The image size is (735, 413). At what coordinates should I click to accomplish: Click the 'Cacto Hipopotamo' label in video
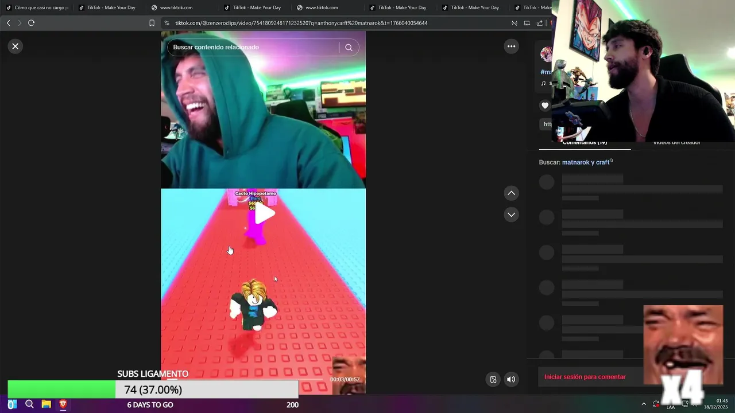tap(256, 193)
